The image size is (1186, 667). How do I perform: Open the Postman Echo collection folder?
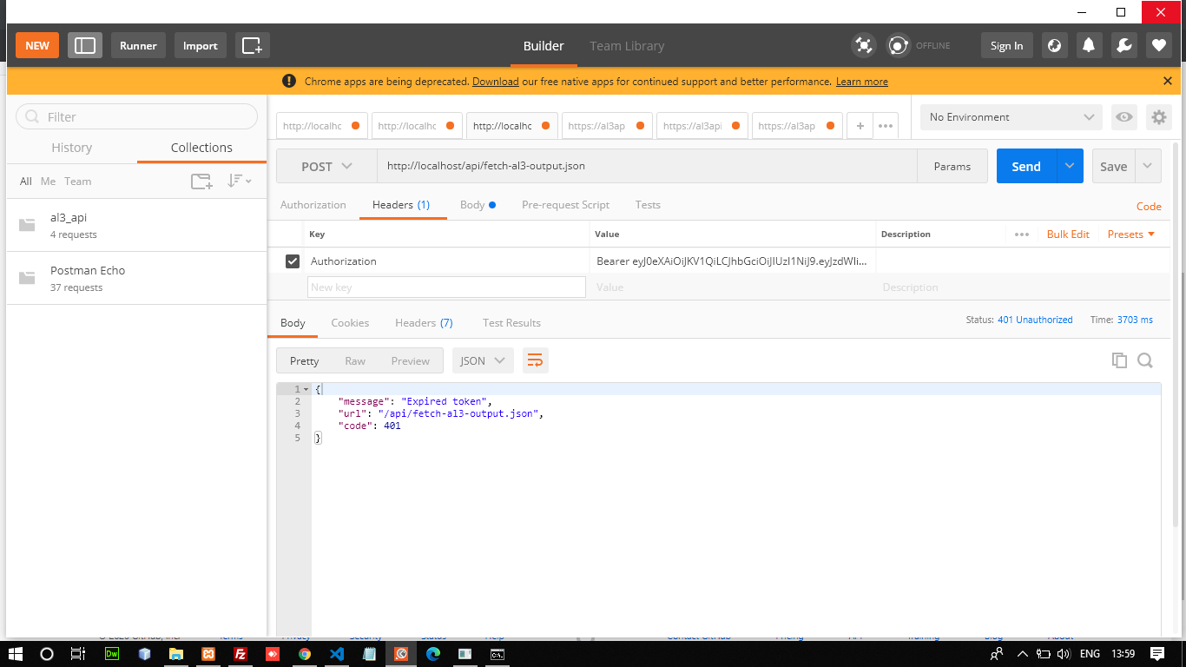click(x=136, y=278)
